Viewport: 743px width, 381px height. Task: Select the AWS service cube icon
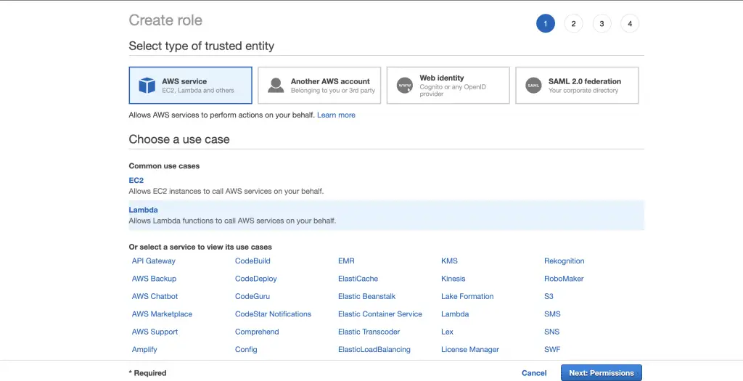147,86
